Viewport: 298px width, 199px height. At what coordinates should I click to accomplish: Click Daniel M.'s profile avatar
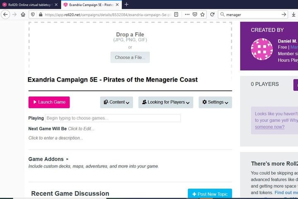click(x=262, y=49)
